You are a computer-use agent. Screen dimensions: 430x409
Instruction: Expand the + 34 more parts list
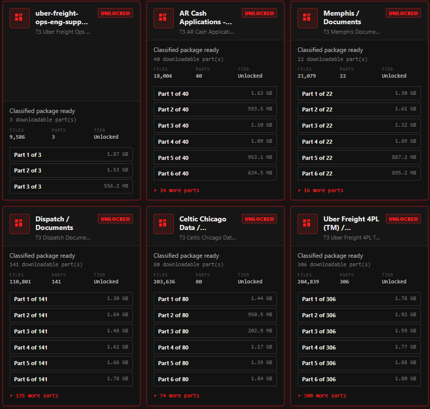click(176, 190)
